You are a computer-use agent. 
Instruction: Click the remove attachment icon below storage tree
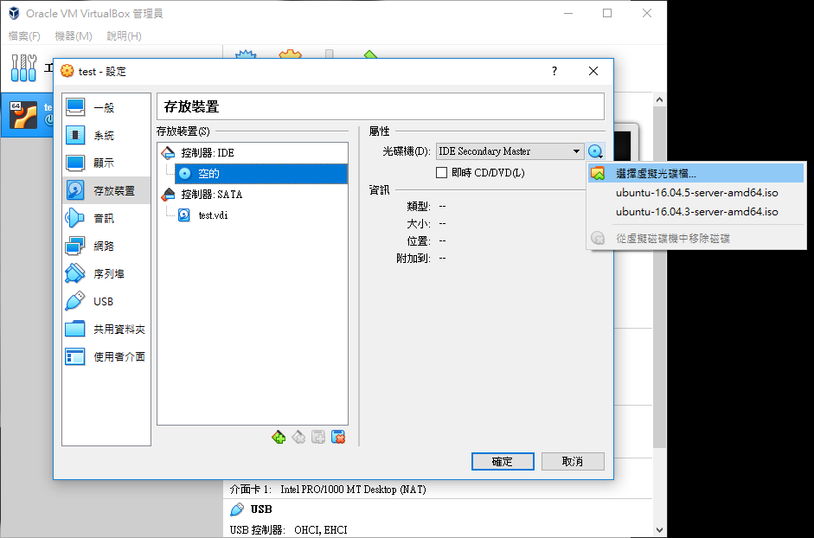(x=338, y=438)
